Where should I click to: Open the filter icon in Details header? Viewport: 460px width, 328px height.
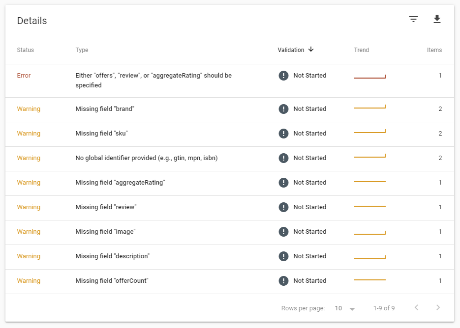tap(413, 20)
